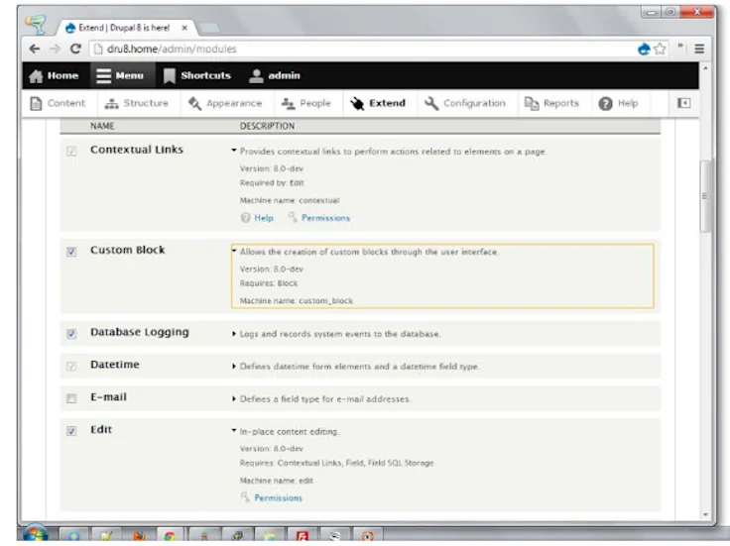730x546 pixels.
Task: Open the Chrome hamburger menu
Action: [x=699, y=49]
